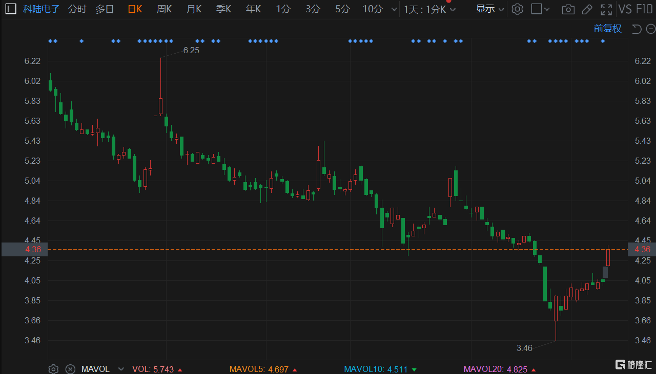Toggle the 前复权 price adjustment option
The image size is (656, 374).
point(607,29)
